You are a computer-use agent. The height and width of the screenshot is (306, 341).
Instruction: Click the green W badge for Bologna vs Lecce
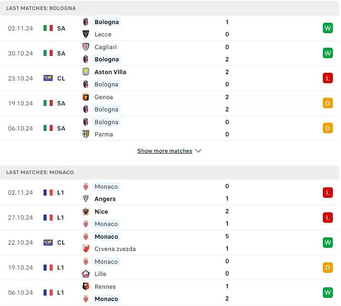328,28
